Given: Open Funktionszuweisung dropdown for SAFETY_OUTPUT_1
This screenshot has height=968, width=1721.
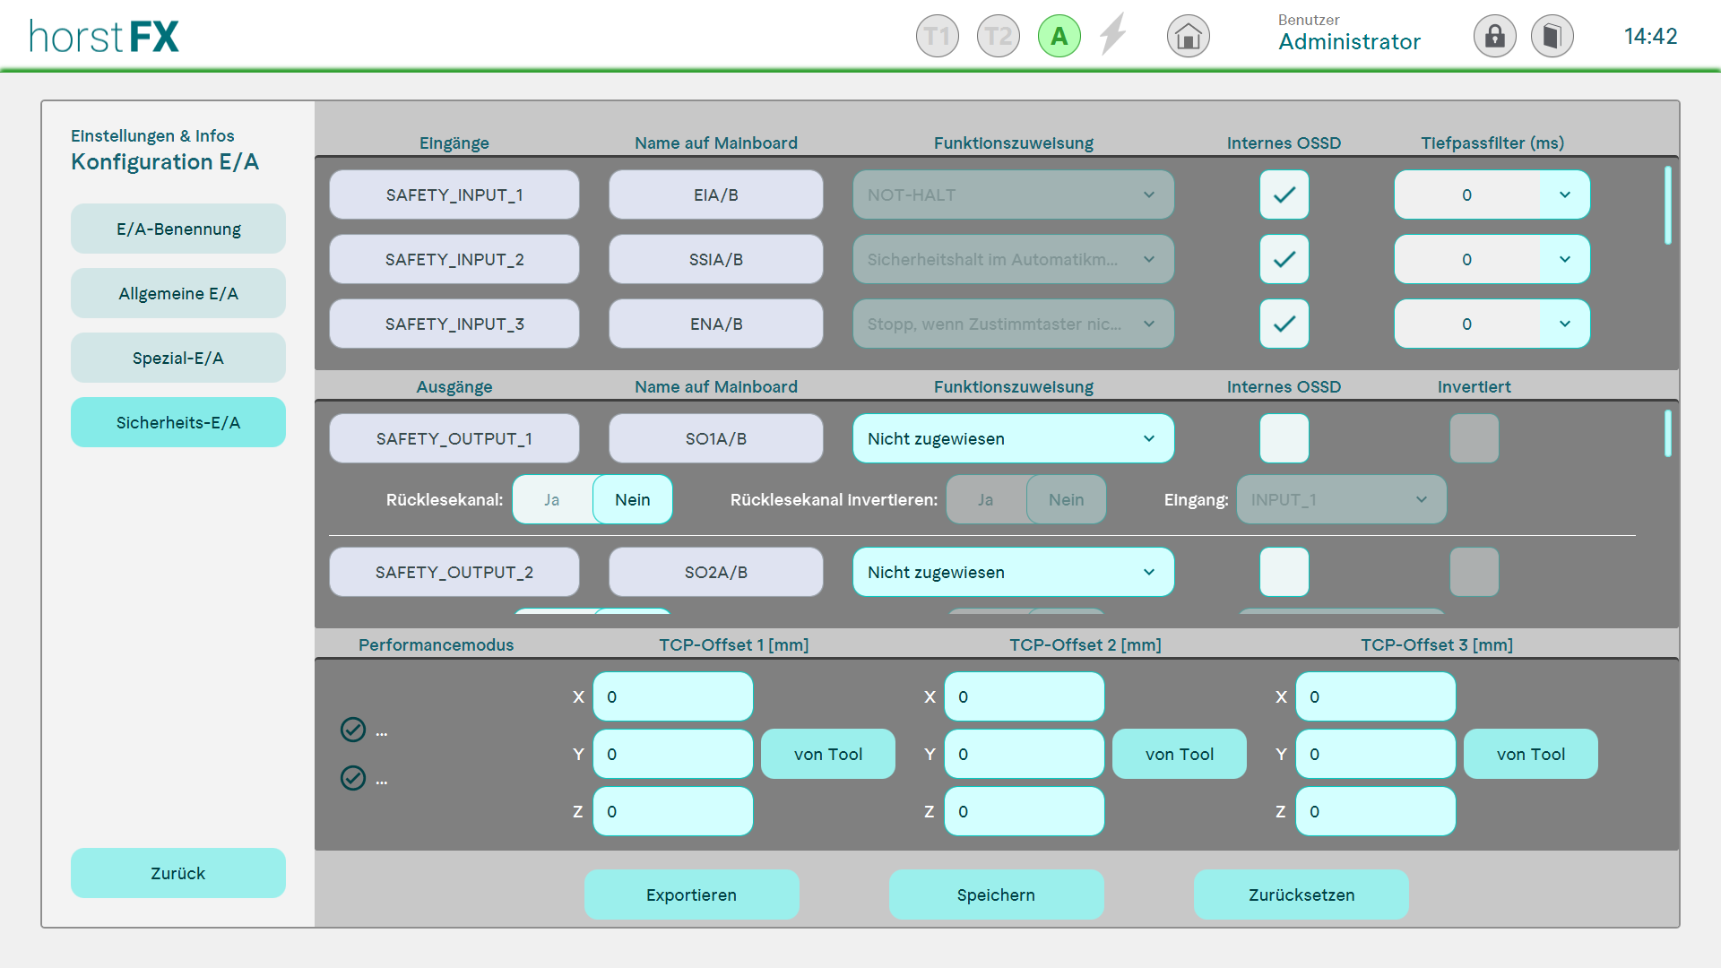Looking at the screenshot, I should coord(1013,438).
